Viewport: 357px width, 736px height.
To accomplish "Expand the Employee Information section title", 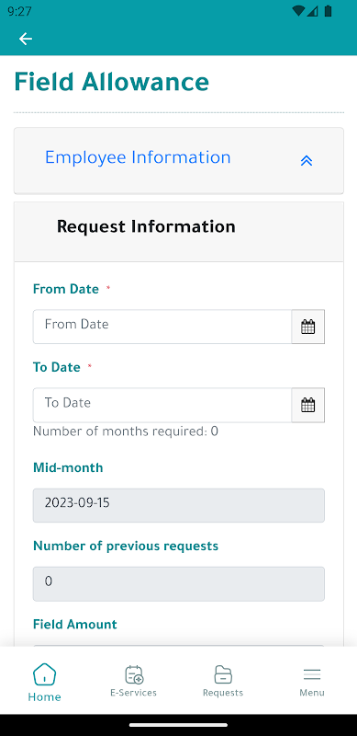I will pos(138,157).
